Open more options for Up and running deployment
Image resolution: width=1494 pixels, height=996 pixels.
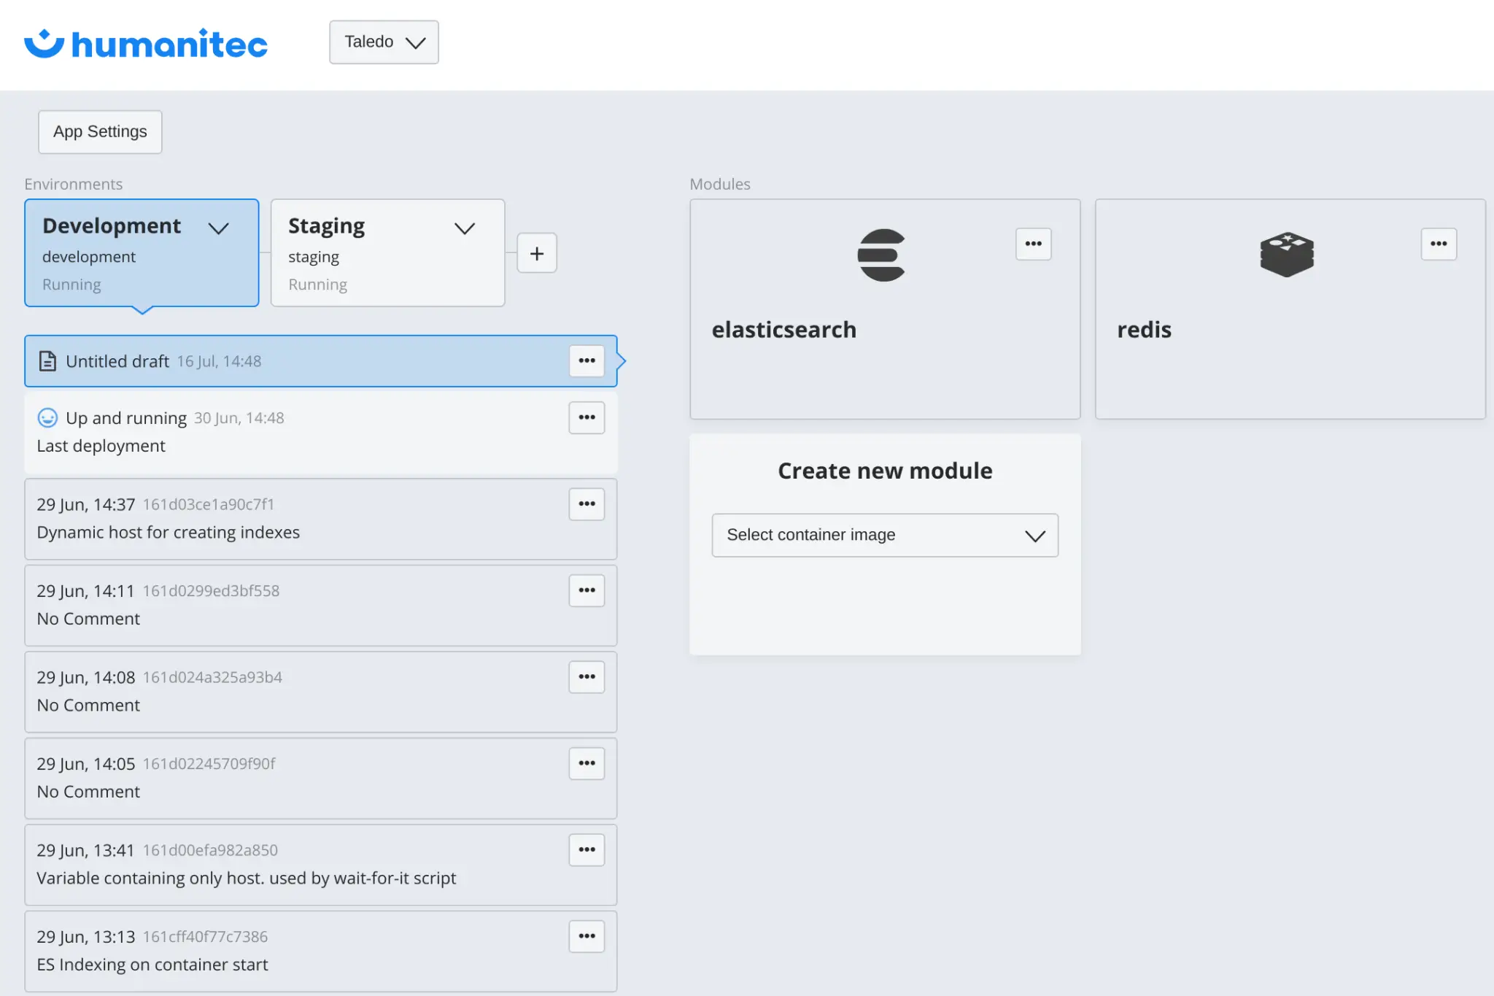tap(587, 417)
